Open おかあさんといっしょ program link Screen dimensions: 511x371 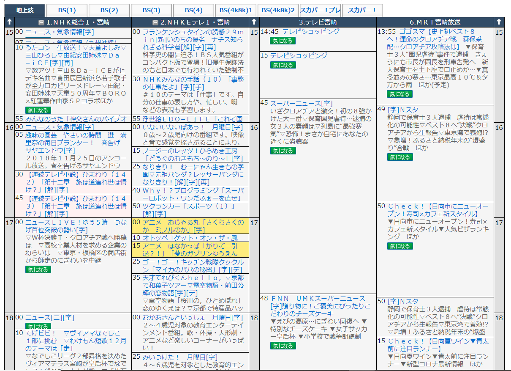[x=193, y=317]
